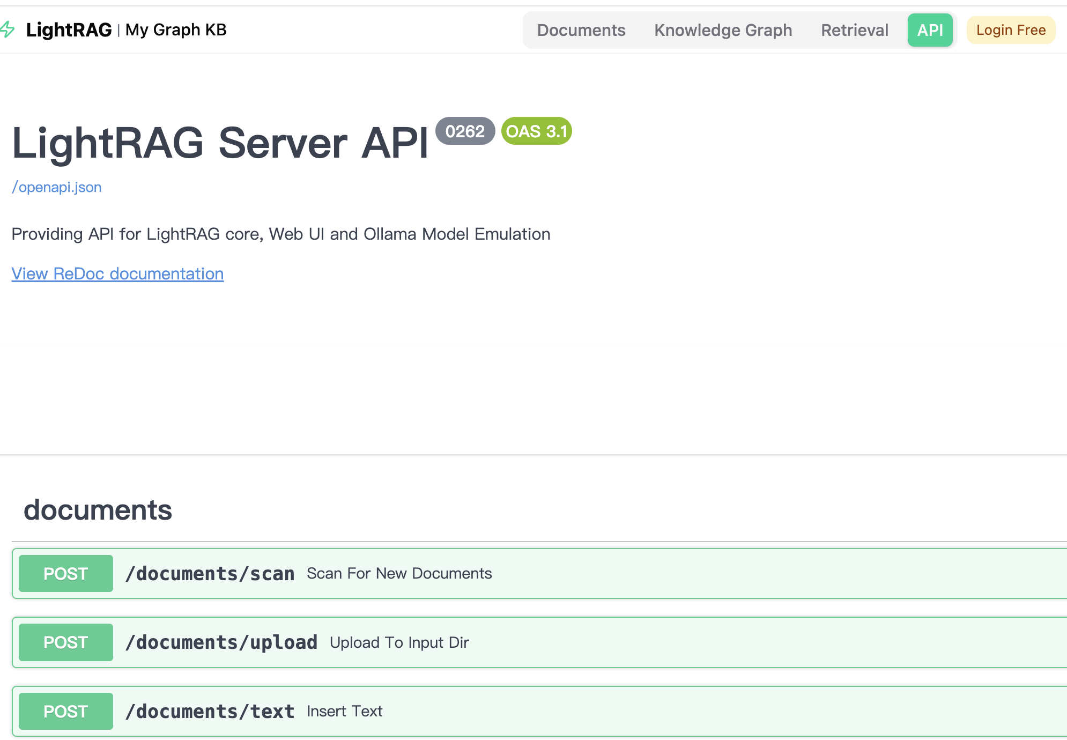
Task: Click POST badge for /documents/scan
Action: [65, 574]
